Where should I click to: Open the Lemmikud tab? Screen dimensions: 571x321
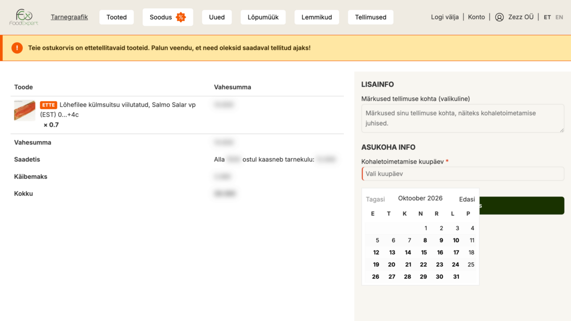point(317,17)
